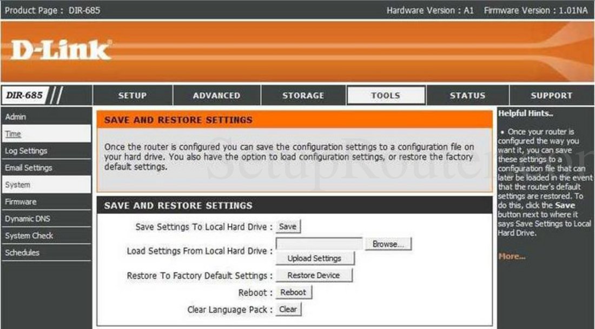This screenshot has width=595, height=329.
Task: Open the More... helpful hints link
Action: point(512,256)
